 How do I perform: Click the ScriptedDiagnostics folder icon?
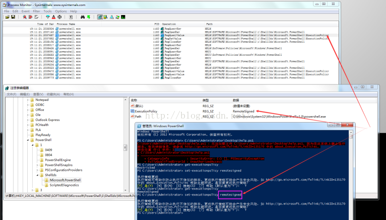(x=46, y=185)
